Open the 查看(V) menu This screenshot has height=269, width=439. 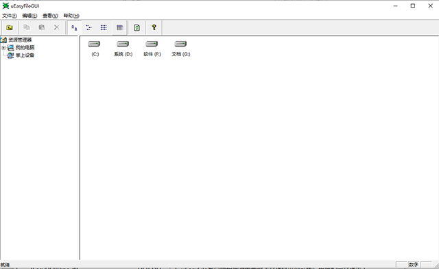50,16
